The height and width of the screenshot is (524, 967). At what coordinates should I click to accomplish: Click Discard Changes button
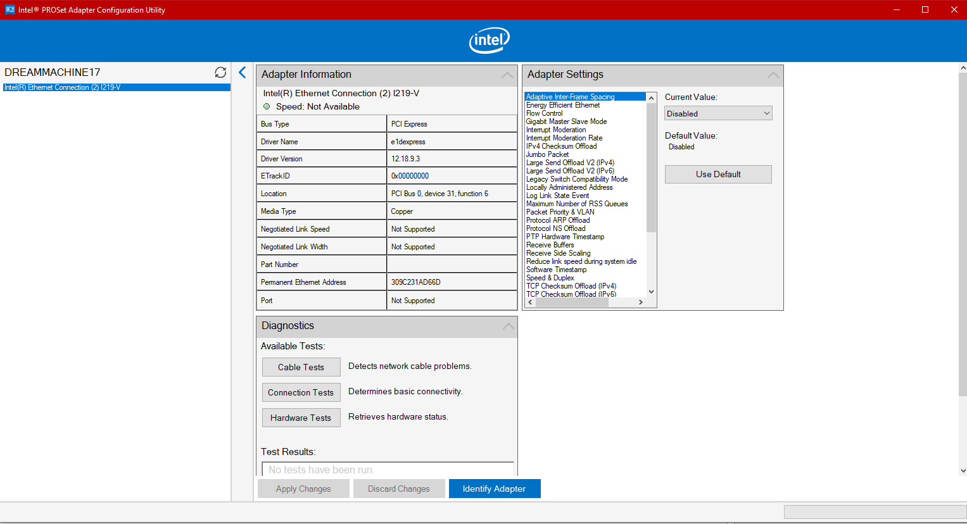pyautogui.click(x=399, y=489)
